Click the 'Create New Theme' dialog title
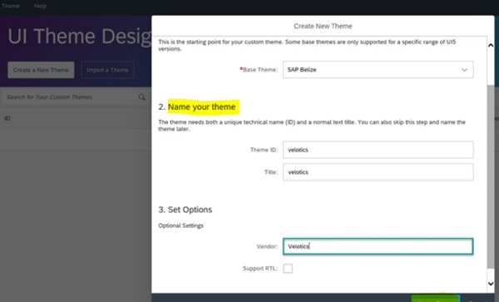Viewport: 499px width, 302px height. (x=323, y=26)
